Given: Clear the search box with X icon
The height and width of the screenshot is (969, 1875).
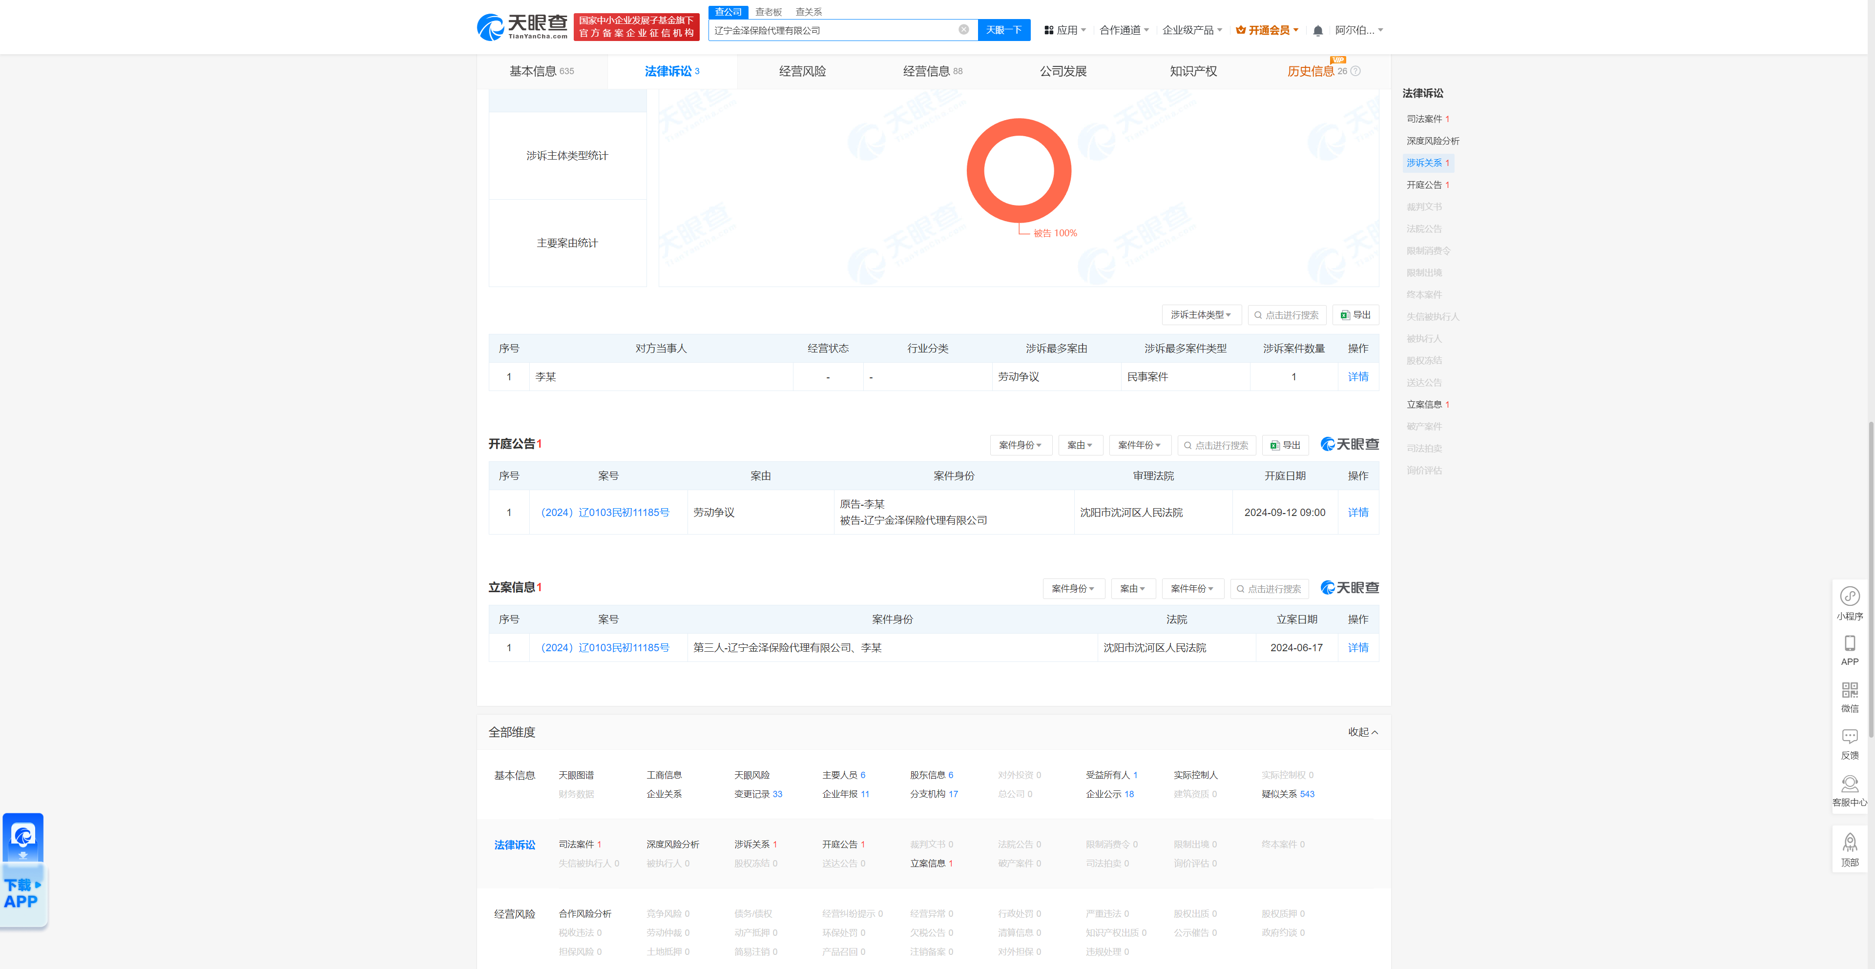Looking at the screenshot, I should click(964, 30).
